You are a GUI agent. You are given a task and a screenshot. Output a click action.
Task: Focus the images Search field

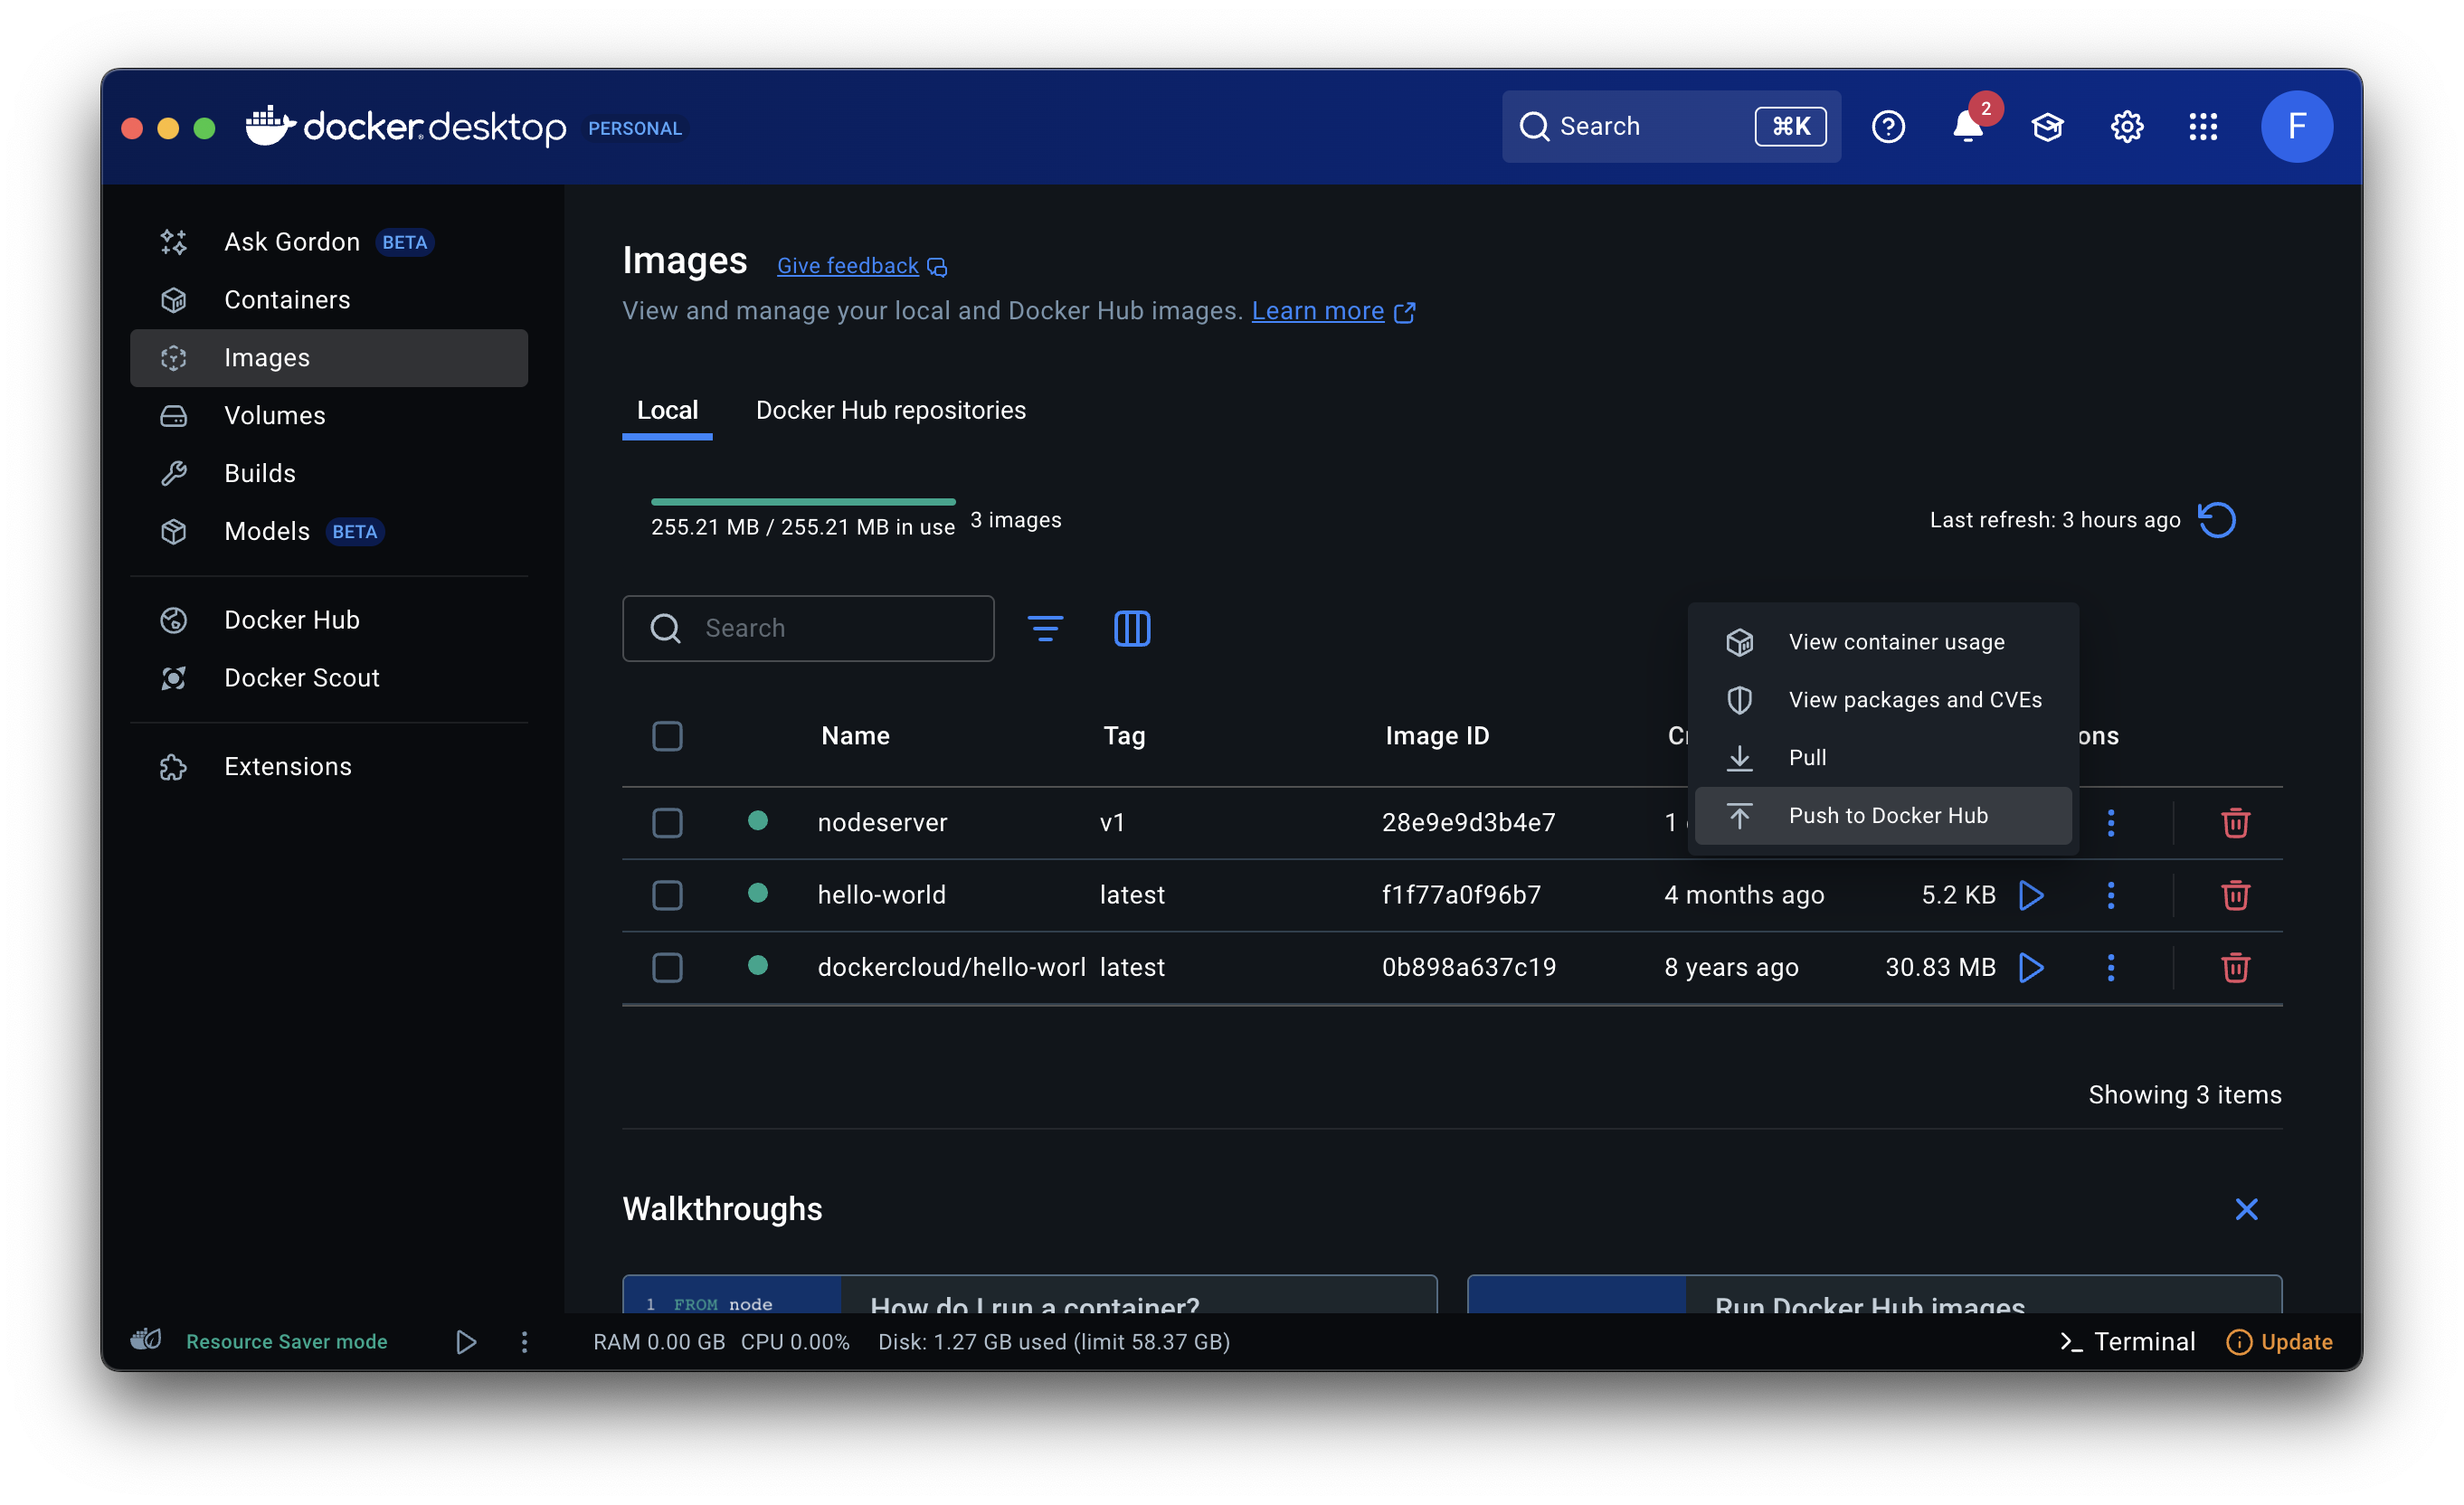pyautogui.click(x=808, y=629)
